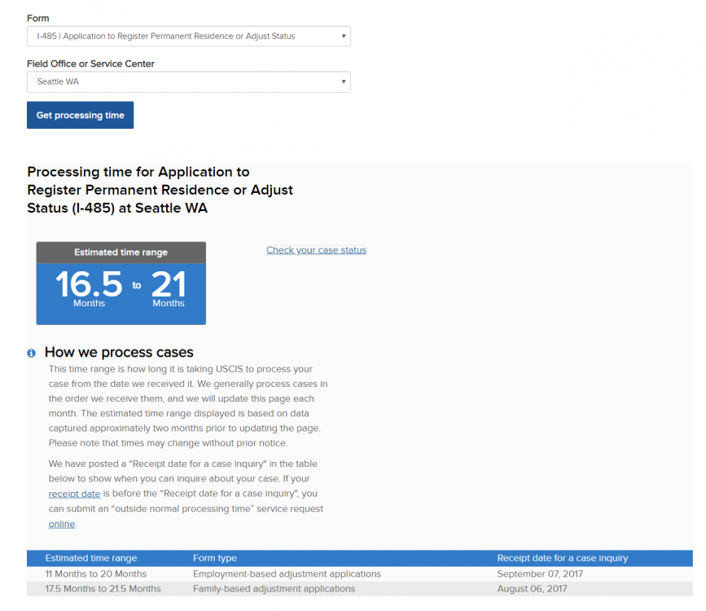Select the Form type column header
706x611 pixels.
(x=215, y=558)
